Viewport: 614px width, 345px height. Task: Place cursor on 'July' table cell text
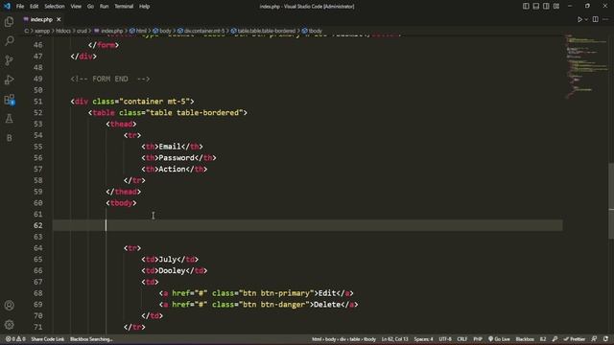[168, 260]
